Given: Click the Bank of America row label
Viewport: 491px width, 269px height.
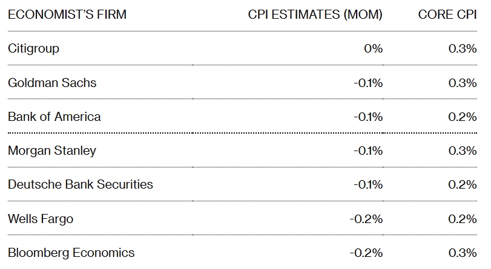Looking at the screenshot, I should pos(54,117).
